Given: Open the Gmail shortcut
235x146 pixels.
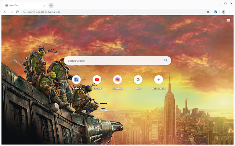Looking at the screenshot, I should pos(138,80).
